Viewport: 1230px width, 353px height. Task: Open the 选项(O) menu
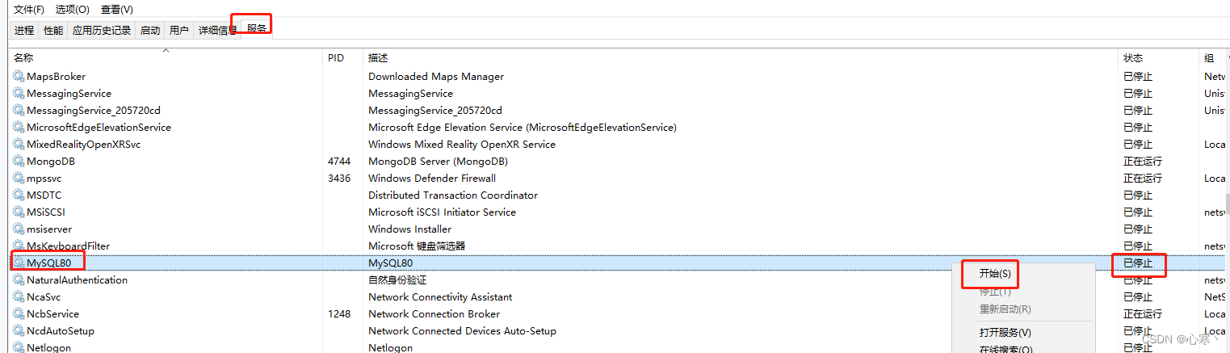(73, 9)
